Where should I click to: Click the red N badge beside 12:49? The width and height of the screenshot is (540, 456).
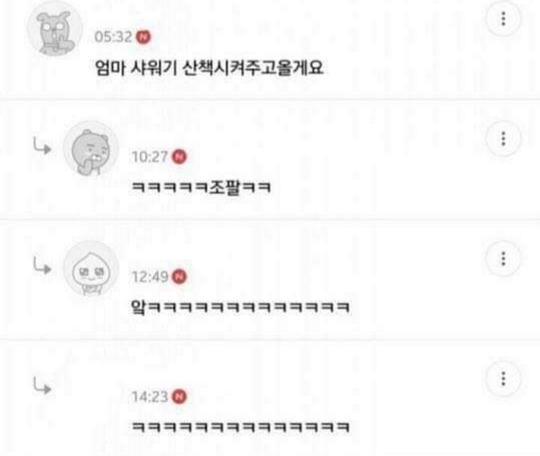pyautogui.click(x=179, y=276)
